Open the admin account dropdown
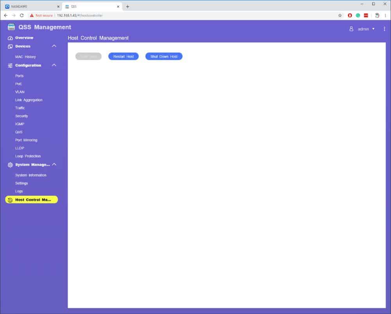 (373, 29)
